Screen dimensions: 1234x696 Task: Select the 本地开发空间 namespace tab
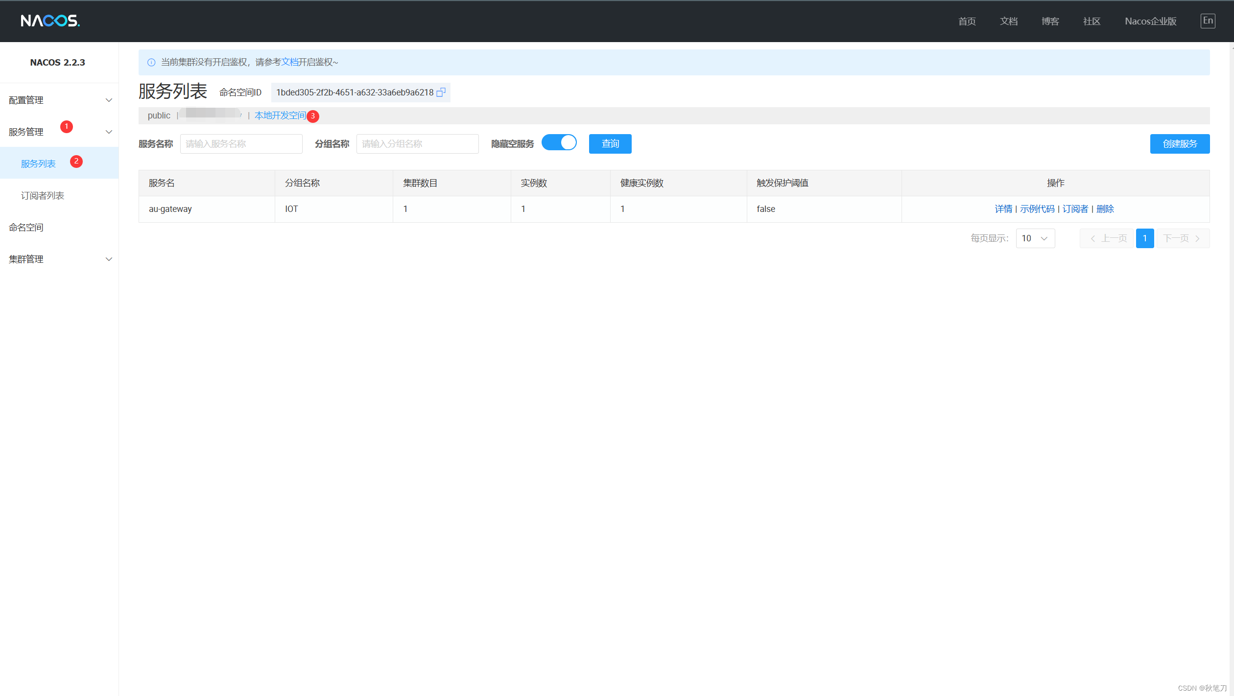280,116
